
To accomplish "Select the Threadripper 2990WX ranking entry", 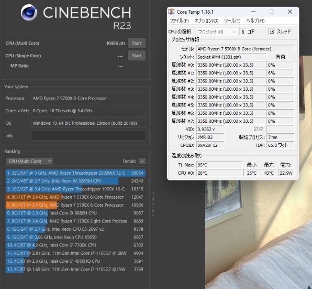I will click(75, 173).
